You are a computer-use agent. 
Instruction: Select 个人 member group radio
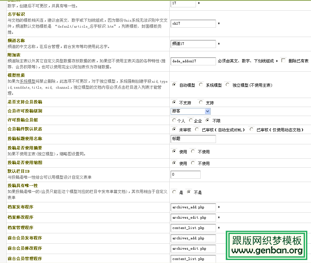coord(174,120)
